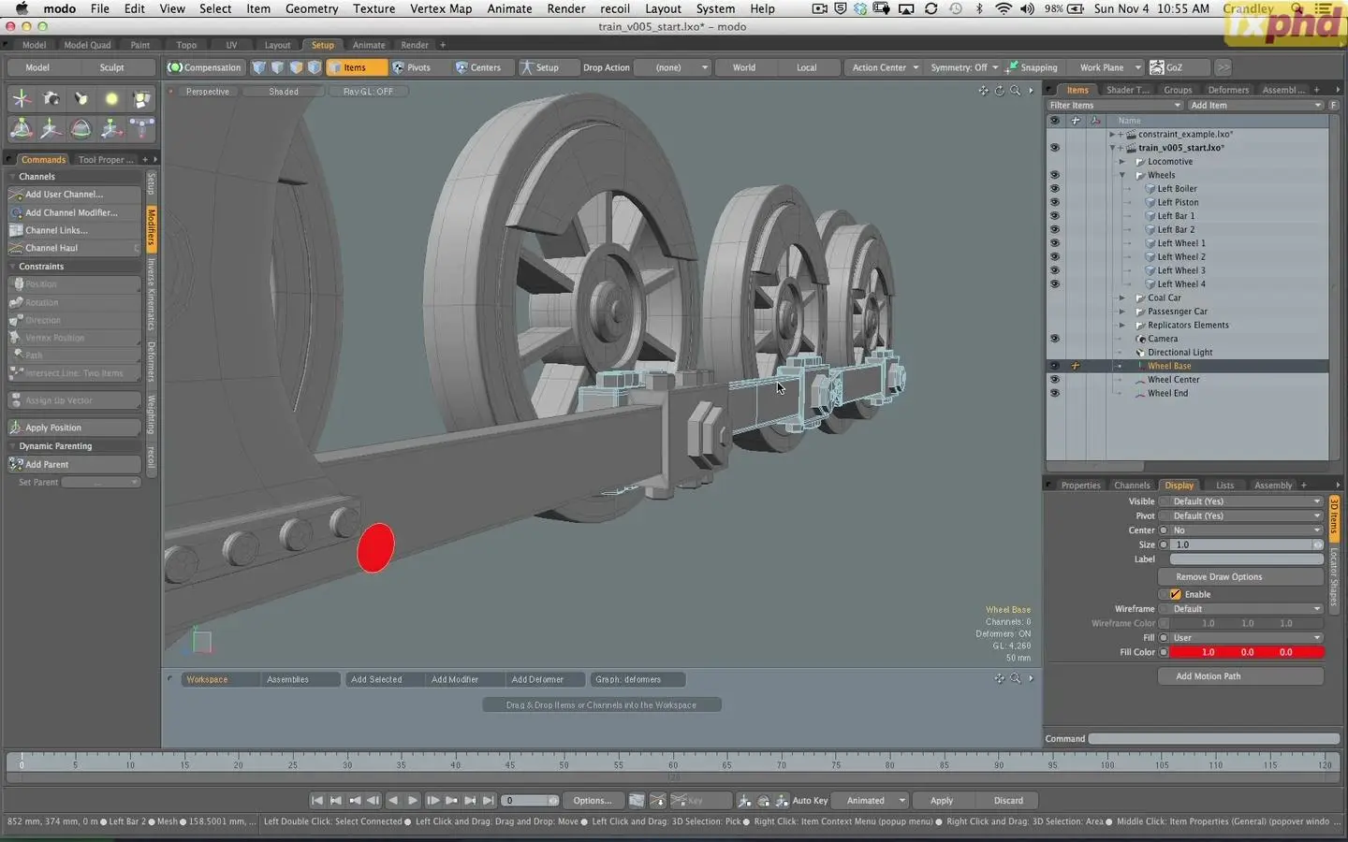Go to first frame playback button
The image size is (1348, 842).
(317, 800)
